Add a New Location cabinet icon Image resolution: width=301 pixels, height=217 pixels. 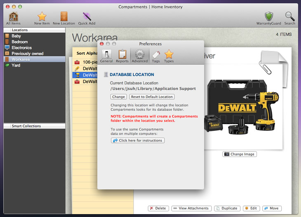[x=64, y=19]
